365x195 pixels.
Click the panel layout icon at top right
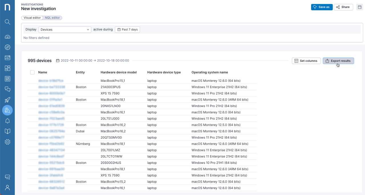click(360, 7)
